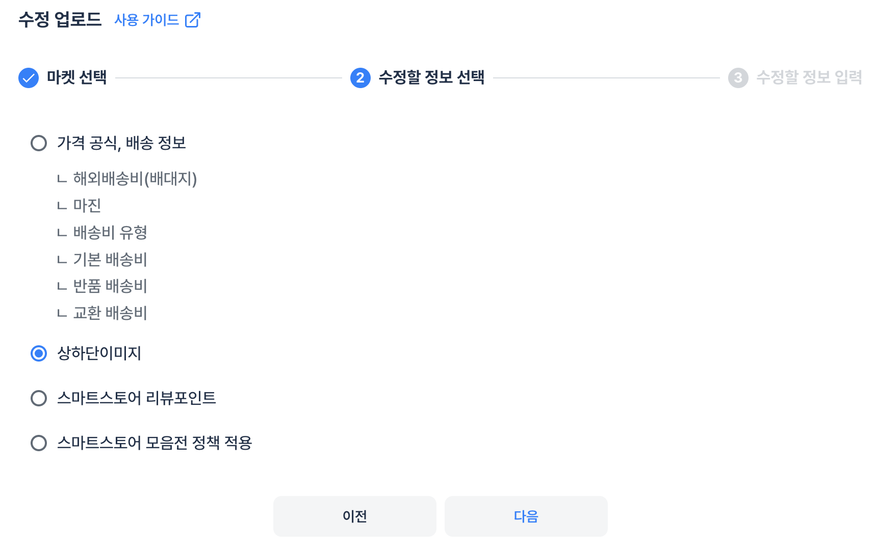Click the 수정할 정보 입력 step label
This screenshot has width=876, height=551.
(810, 77)
